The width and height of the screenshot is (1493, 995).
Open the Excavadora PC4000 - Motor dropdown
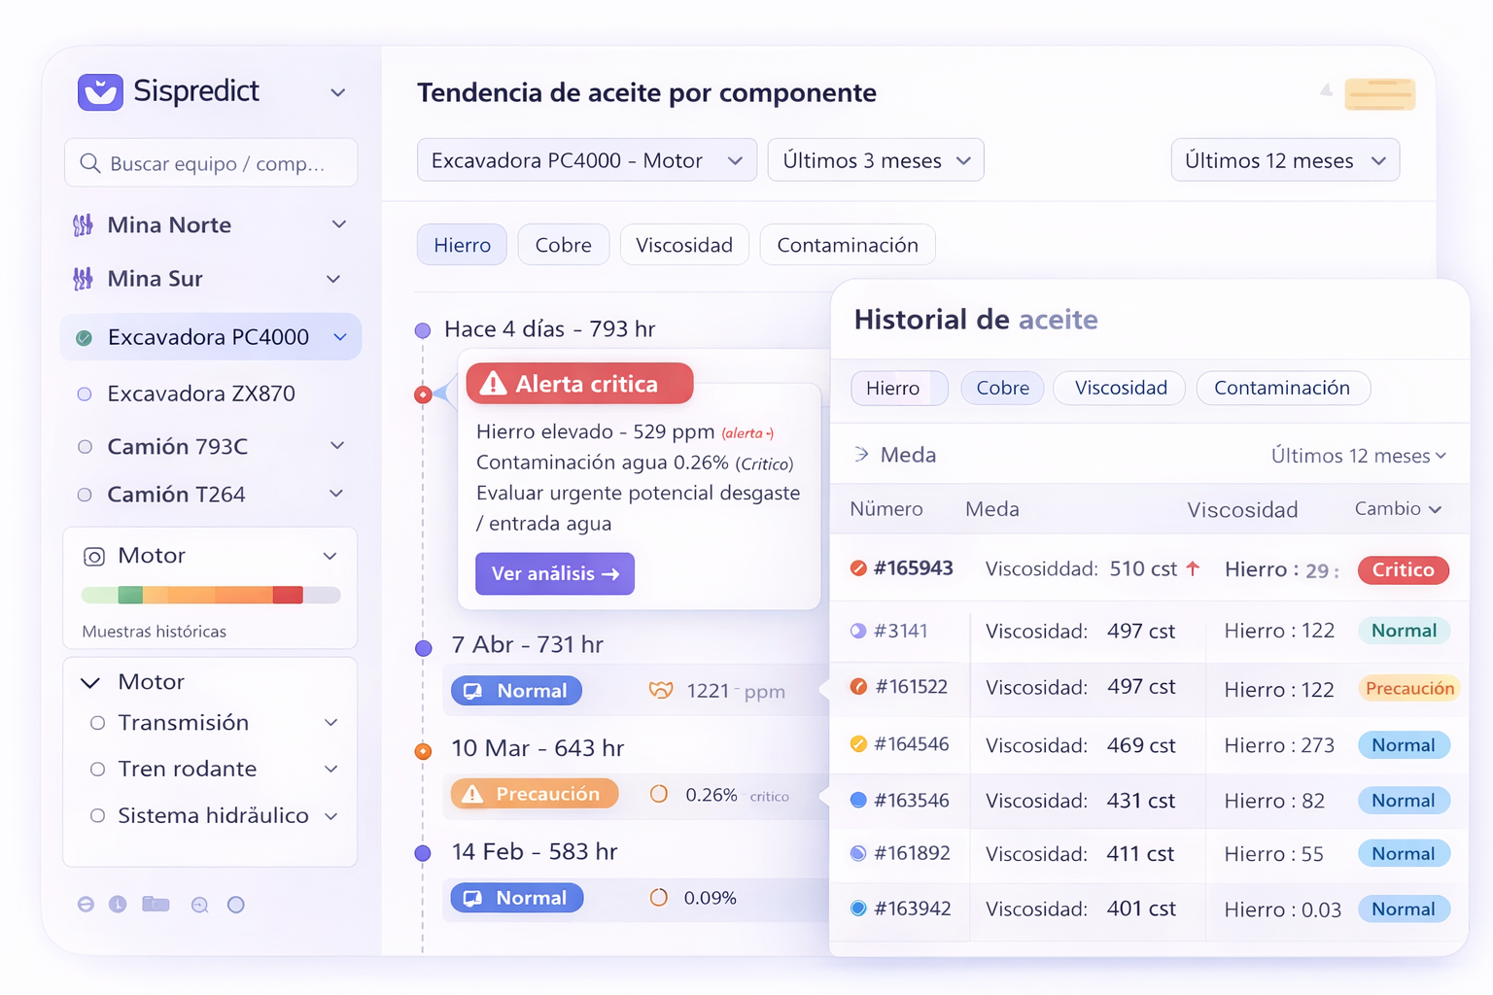tap(586, 160)
